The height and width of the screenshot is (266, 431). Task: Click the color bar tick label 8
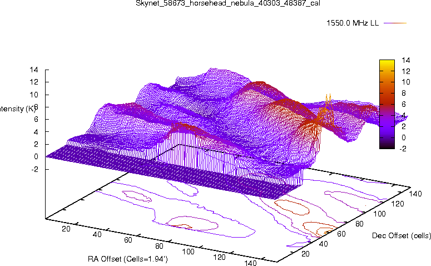pos(403,93)
